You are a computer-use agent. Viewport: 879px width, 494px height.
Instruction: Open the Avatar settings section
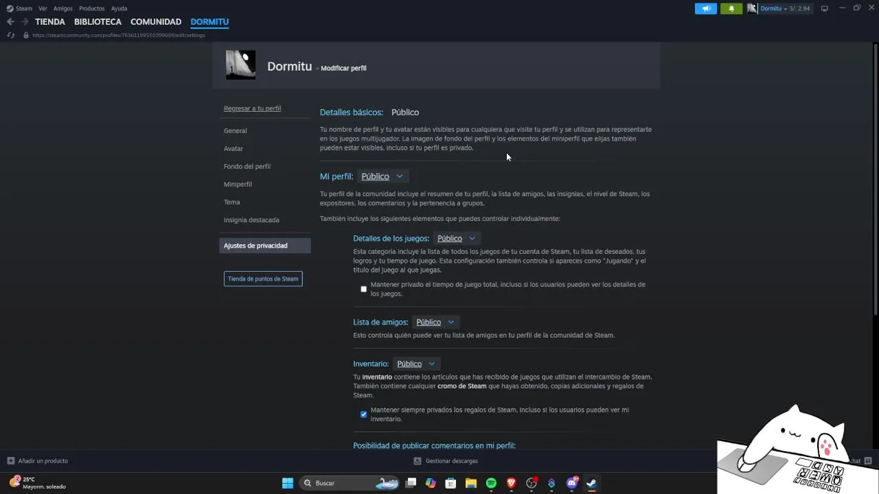[x=233, y=148]
